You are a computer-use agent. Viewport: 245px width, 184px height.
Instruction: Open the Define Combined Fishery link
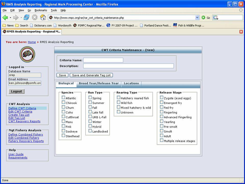26,134
